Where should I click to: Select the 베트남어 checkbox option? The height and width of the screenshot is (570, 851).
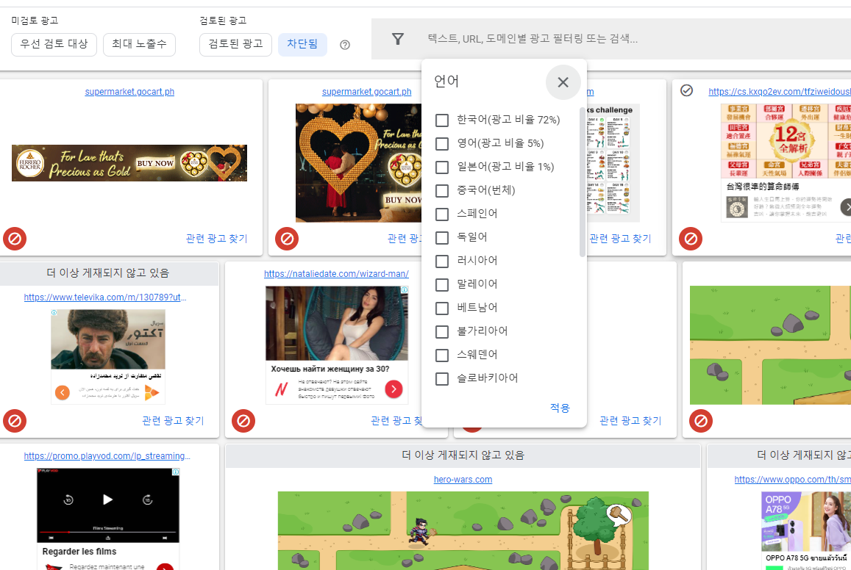[442, 308]
